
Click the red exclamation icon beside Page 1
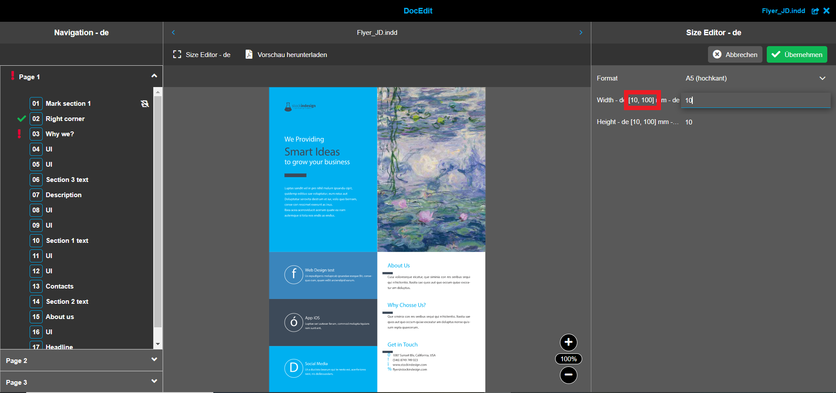point(12,75)
